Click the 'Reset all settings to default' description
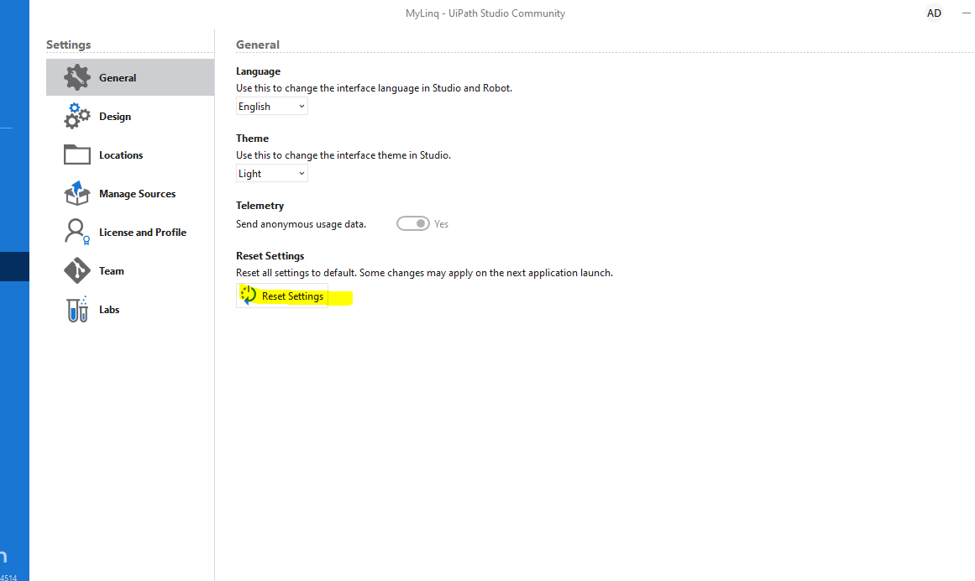 pyautogui.click(x=424, y=273)
